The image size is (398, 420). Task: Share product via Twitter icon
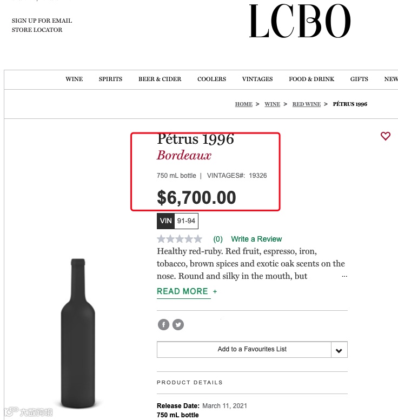178,324
